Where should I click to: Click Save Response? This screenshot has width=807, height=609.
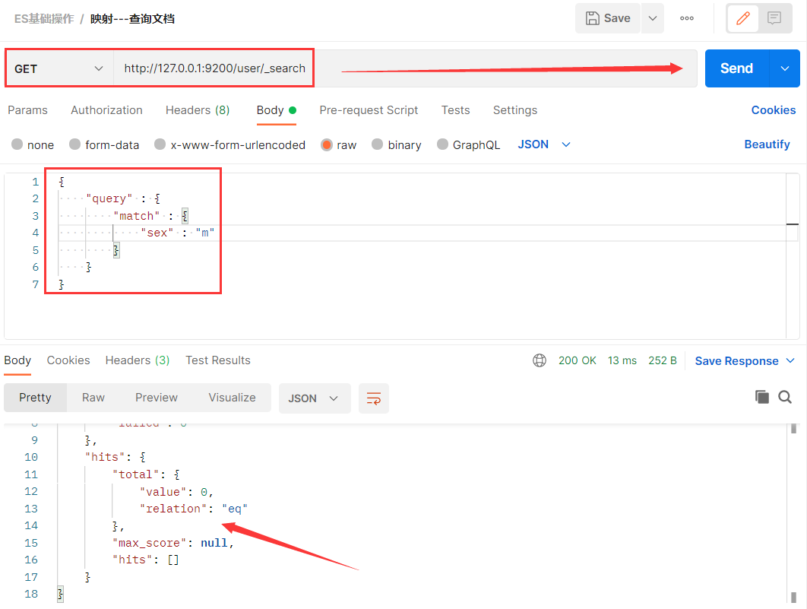coord(736,361)
